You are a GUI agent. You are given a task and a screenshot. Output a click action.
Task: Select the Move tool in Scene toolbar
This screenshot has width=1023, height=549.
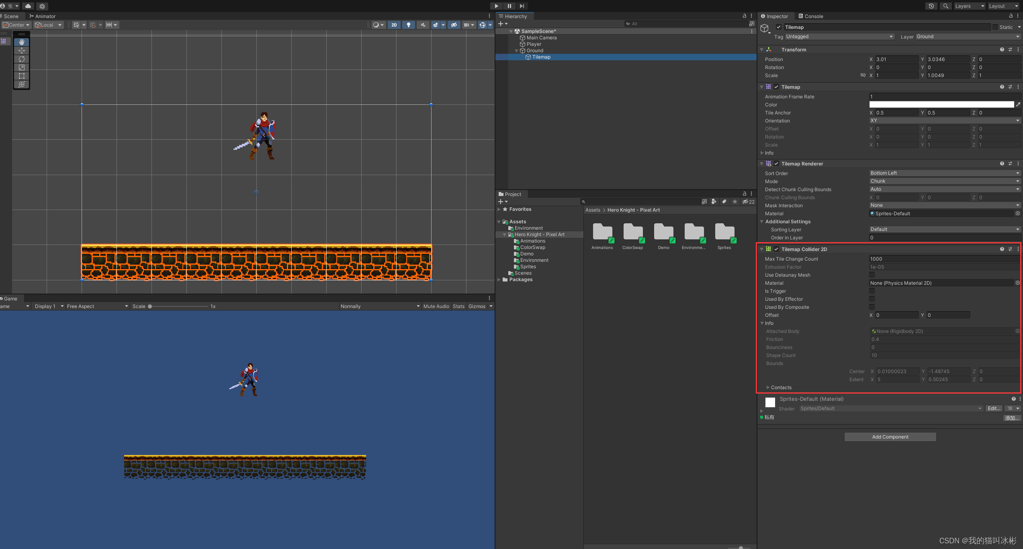tap(22, 50)
